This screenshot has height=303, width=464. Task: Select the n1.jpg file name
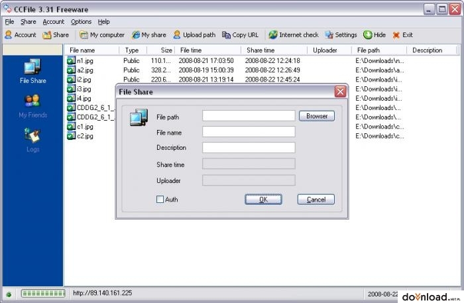[85, 61]
